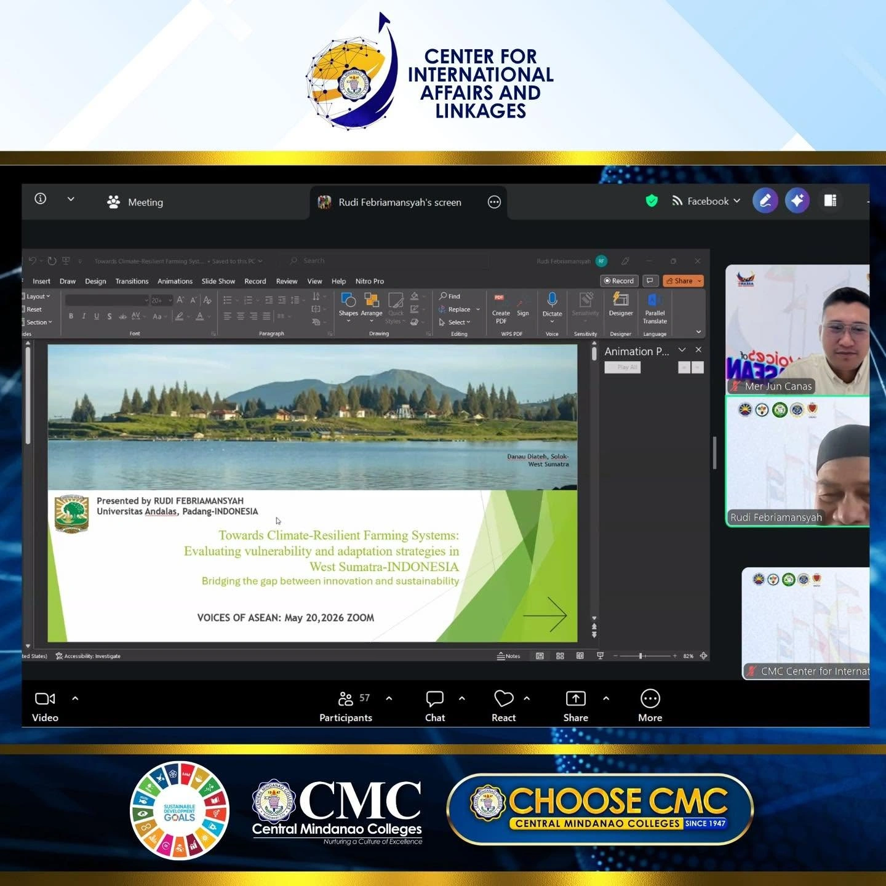Click the Create PDF icon

[x=500, y=300]
